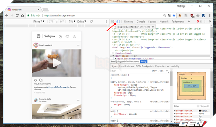This screenshot has width=216, height=127.
Task: Open Instagram activity heart in header
Action: coord(67,37)
